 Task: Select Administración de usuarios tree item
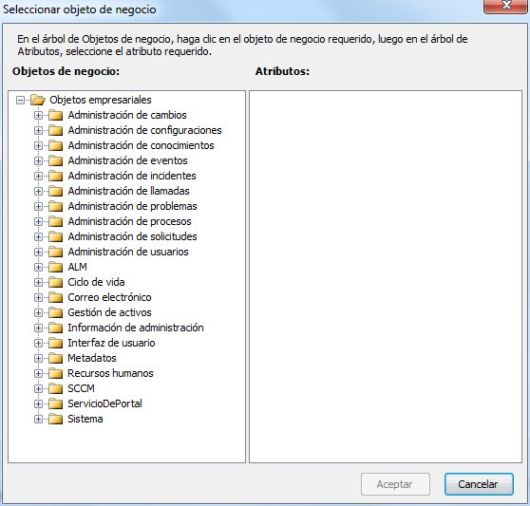click(128, 252)
